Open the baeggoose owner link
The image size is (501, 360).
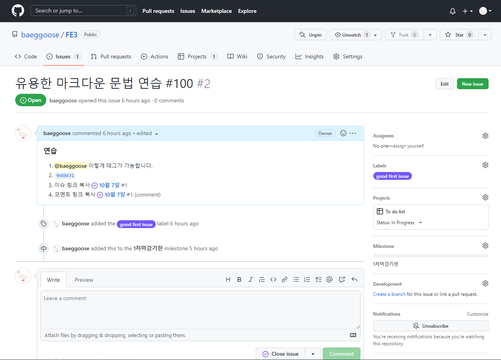tap(40, 35)
